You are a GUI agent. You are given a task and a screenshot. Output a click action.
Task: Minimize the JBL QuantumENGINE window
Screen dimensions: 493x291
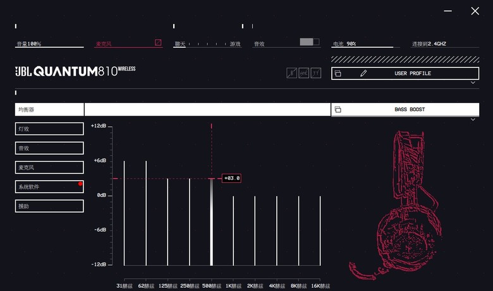[447, 11]
